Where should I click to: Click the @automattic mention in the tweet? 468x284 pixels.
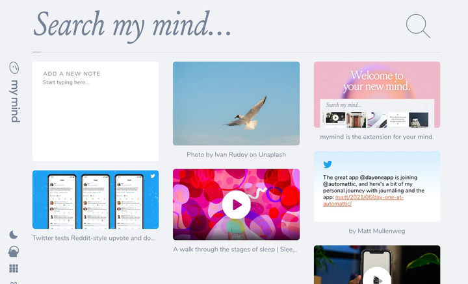coord(339,184)
